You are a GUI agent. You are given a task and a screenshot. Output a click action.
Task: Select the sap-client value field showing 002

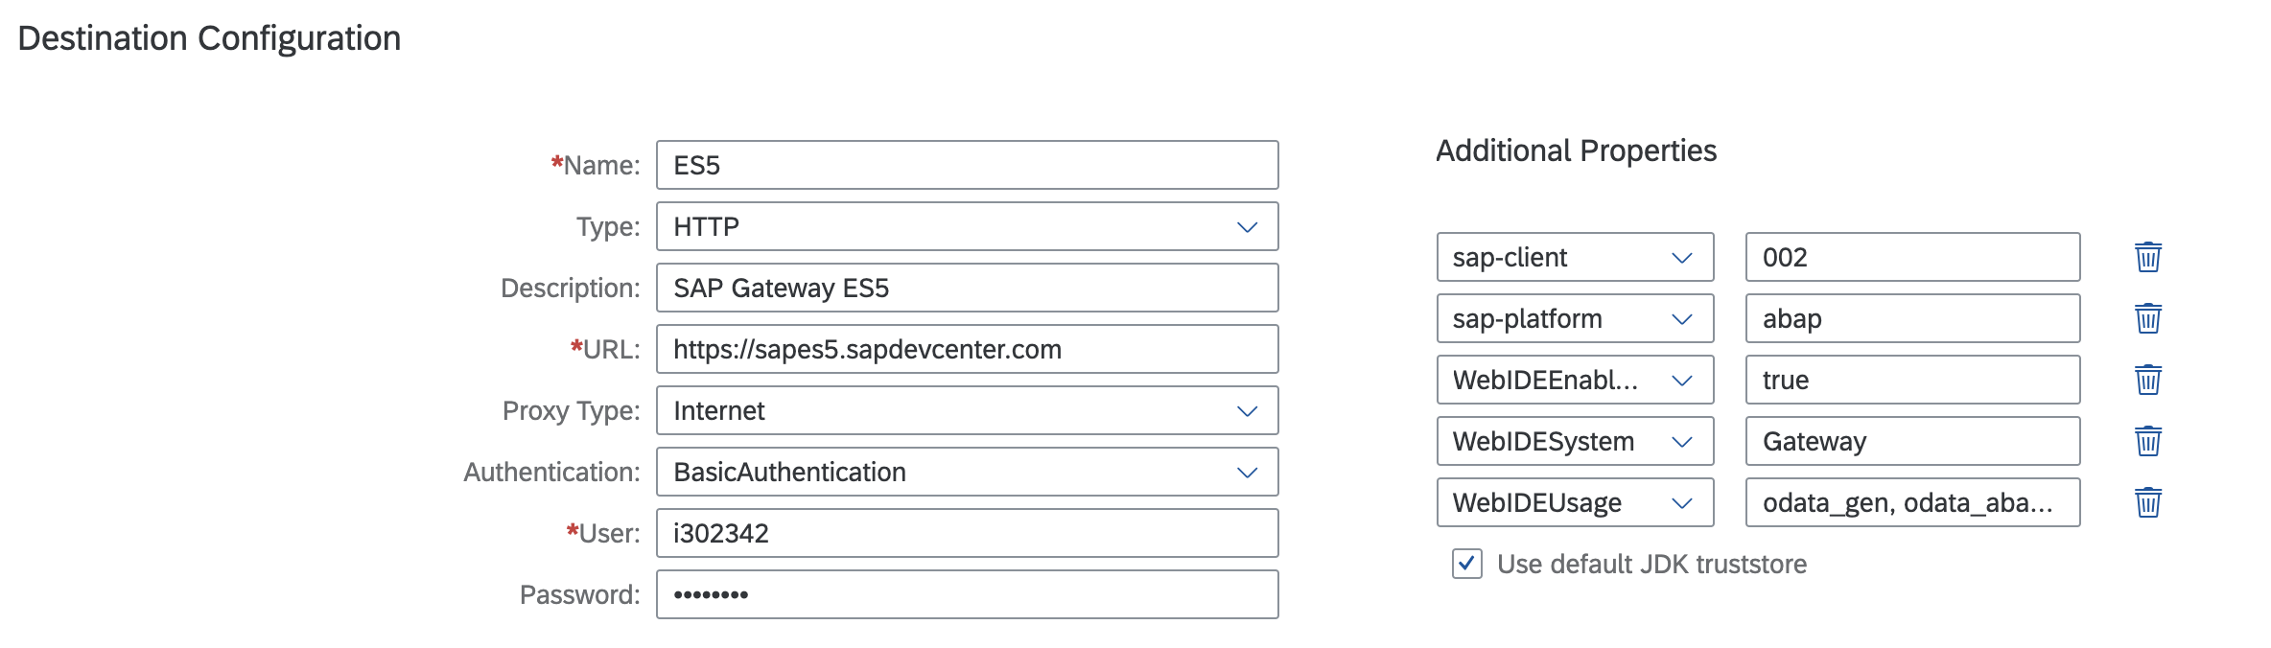point(1911,257)
